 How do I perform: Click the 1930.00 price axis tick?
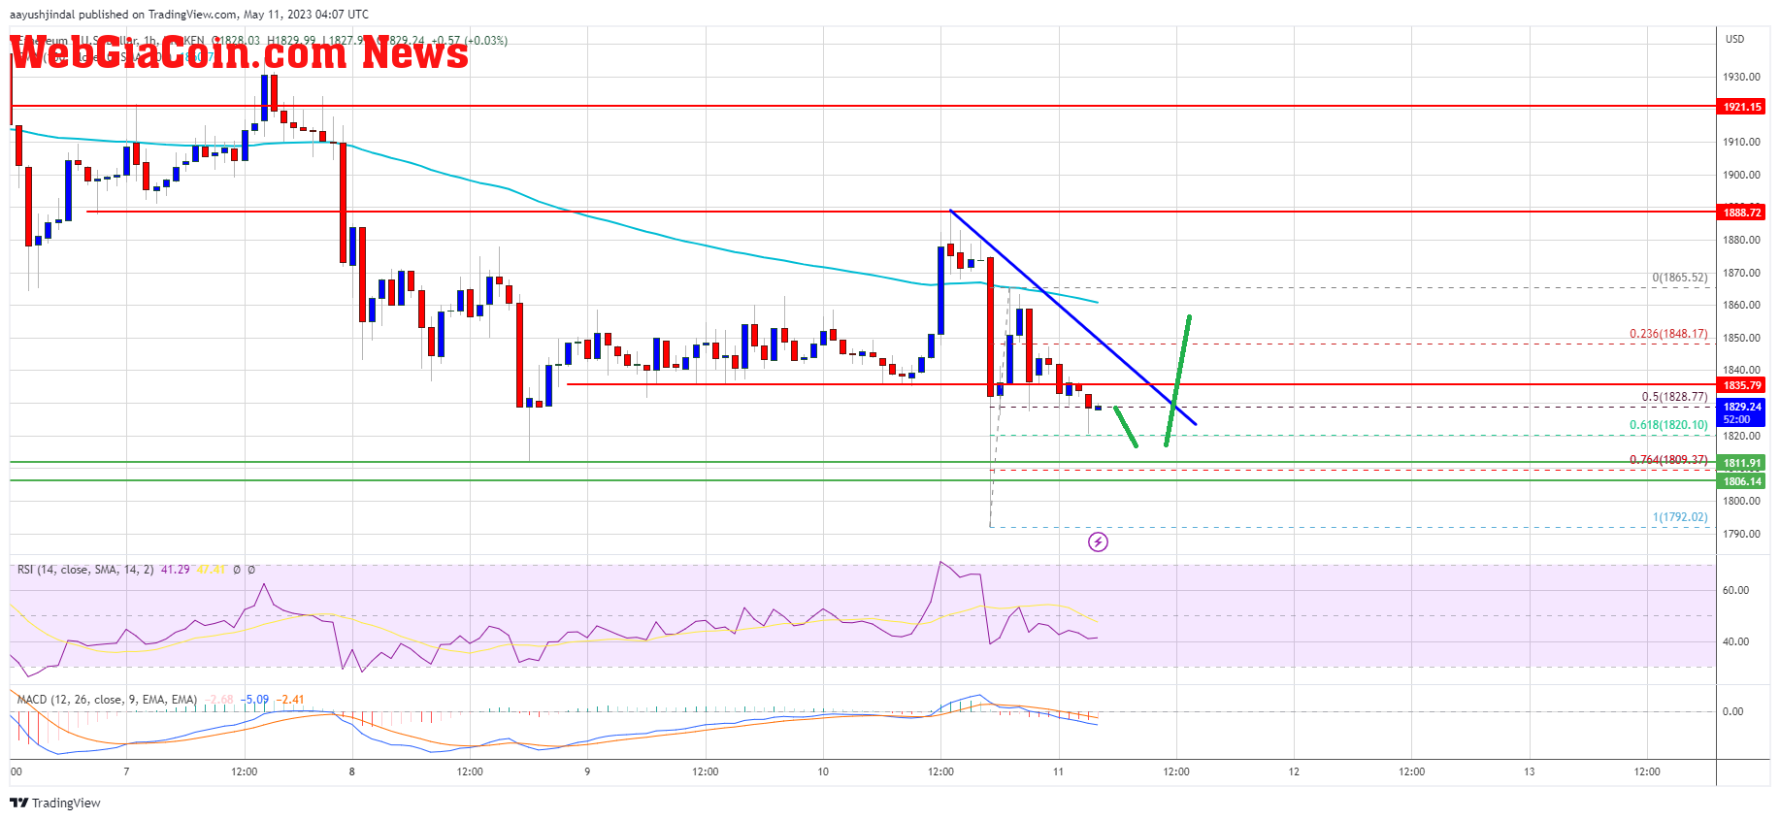[1741, 77]
